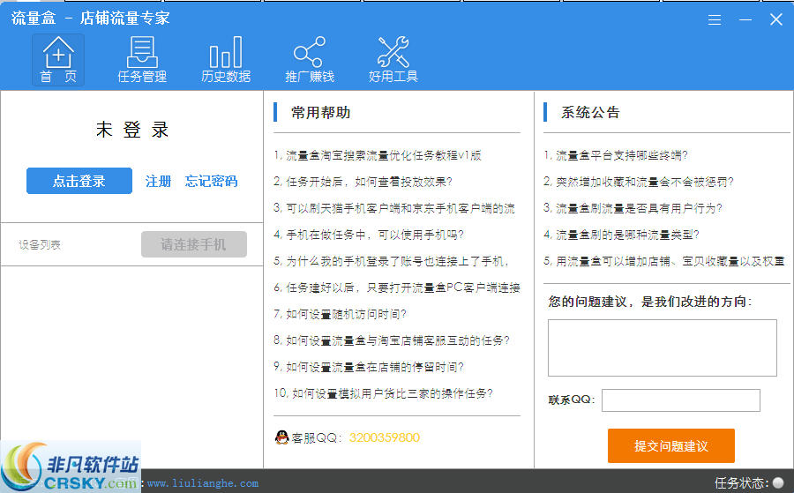Screen dimensions: 794x493
Task: Open help item 3 可以刷天猫手机客户端
Action: [x=394, y=208]
